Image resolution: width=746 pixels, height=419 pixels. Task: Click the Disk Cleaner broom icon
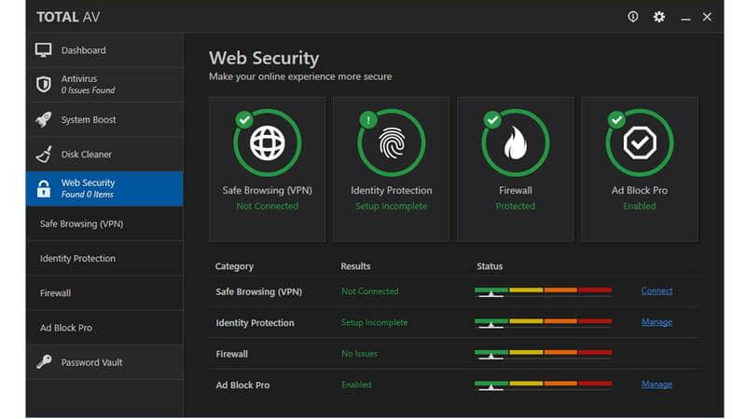[44, 154]
